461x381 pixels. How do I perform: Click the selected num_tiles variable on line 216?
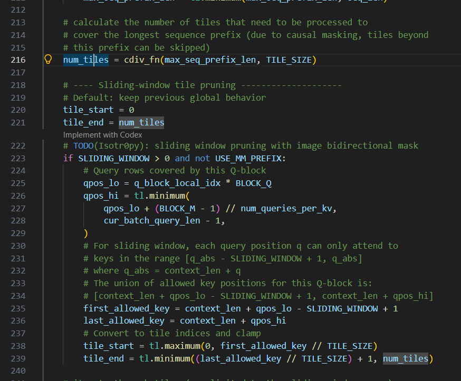pos(86,60)
